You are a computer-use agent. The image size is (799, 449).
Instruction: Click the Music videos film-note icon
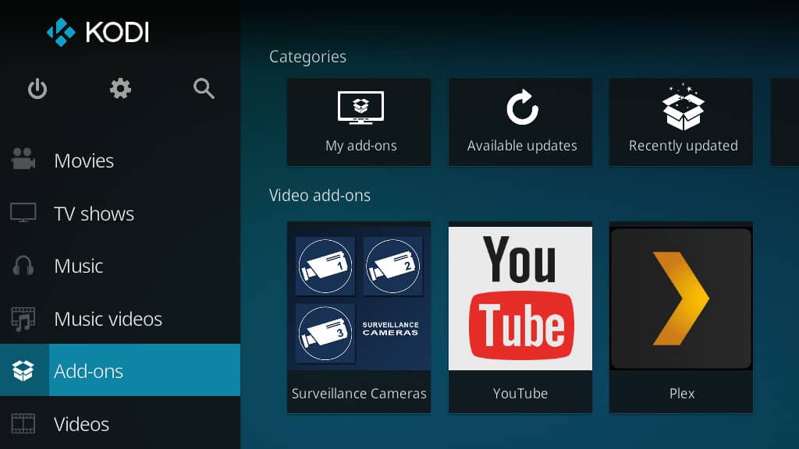(23, 319)
